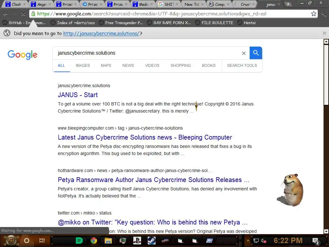Click the scrollbar down arrow

(326, 232)
